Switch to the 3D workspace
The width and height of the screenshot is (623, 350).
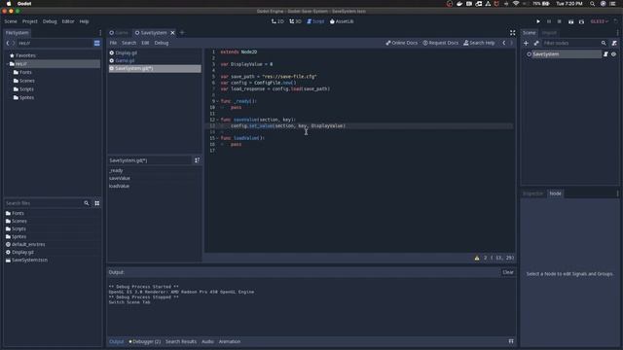295,21
